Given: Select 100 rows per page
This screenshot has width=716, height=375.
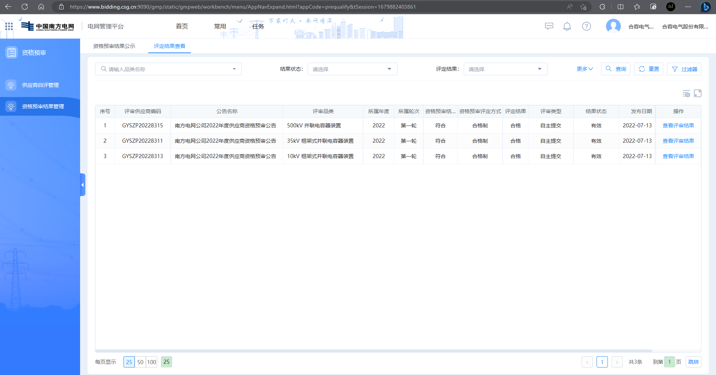Looking at the screenshot, I should point(152,362).
